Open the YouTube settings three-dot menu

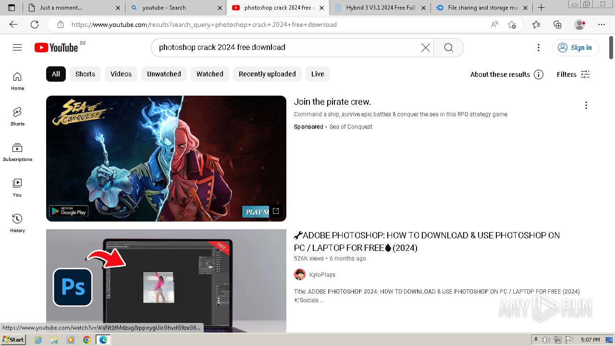[x=539, y=47]
